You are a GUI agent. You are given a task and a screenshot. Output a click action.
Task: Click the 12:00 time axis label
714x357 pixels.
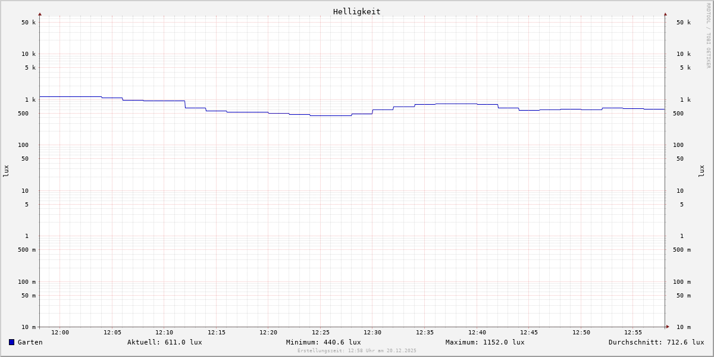[60, 333]
